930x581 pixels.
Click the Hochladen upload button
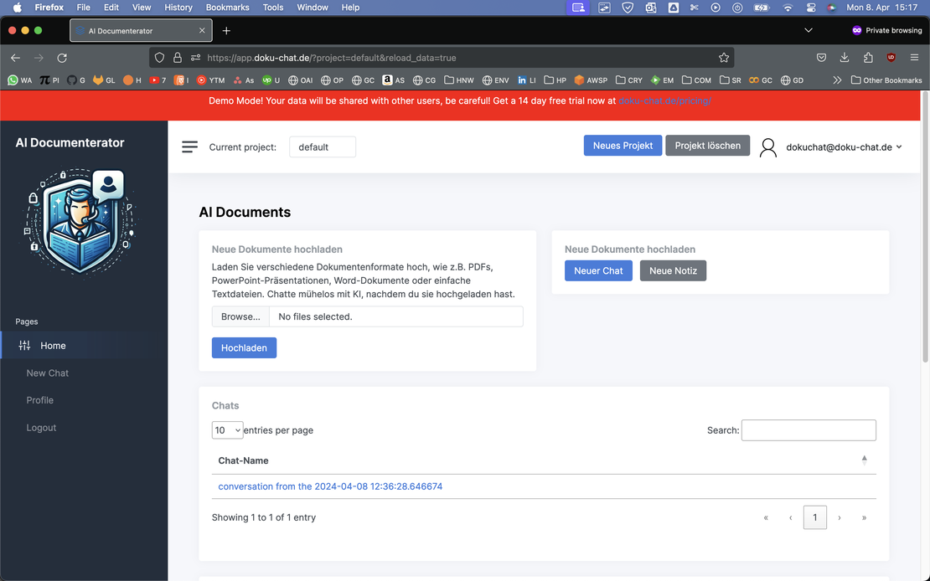tap(244, 348)
